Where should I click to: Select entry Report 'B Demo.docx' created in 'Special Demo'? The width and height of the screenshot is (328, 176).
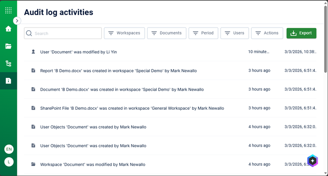(170, 71)
